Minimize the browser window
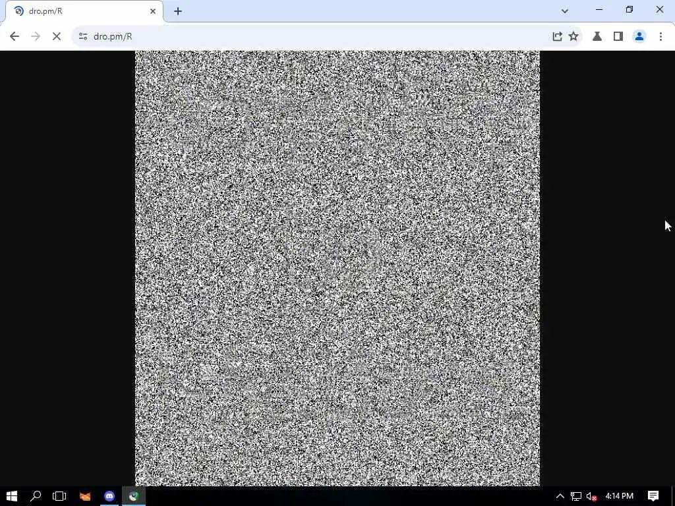 [x=599, y=9]
